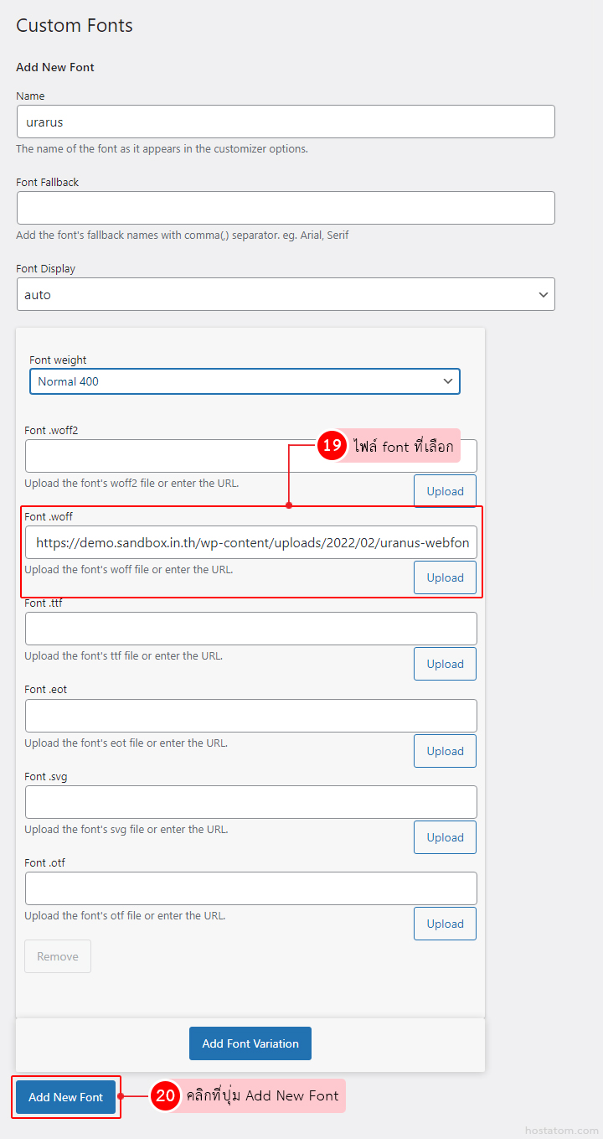Click the Font .ttf URL field
Image resolution: width=603 pixels, height=1139 pixels.
(251, 629)
